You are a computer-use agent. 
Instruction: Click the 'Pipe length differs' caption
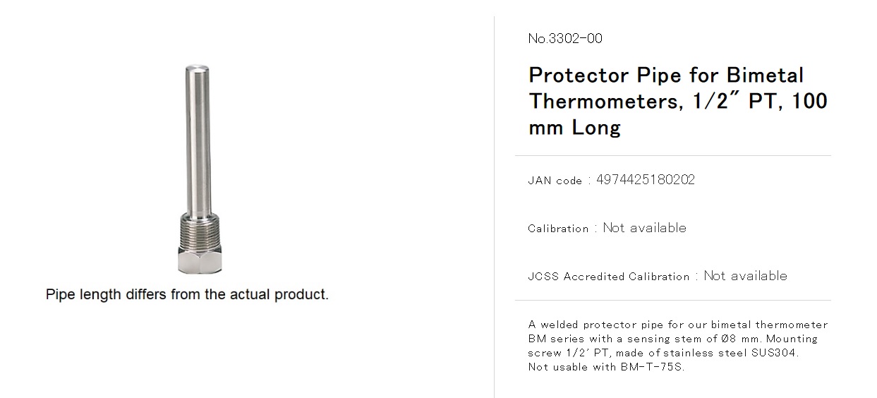click(188, 294)
